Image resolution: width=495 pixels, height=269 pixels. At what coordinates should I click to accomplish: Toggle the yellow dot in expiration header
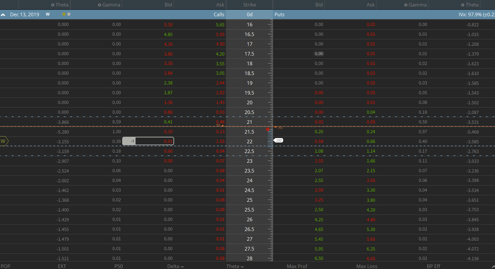pos(64,14)
